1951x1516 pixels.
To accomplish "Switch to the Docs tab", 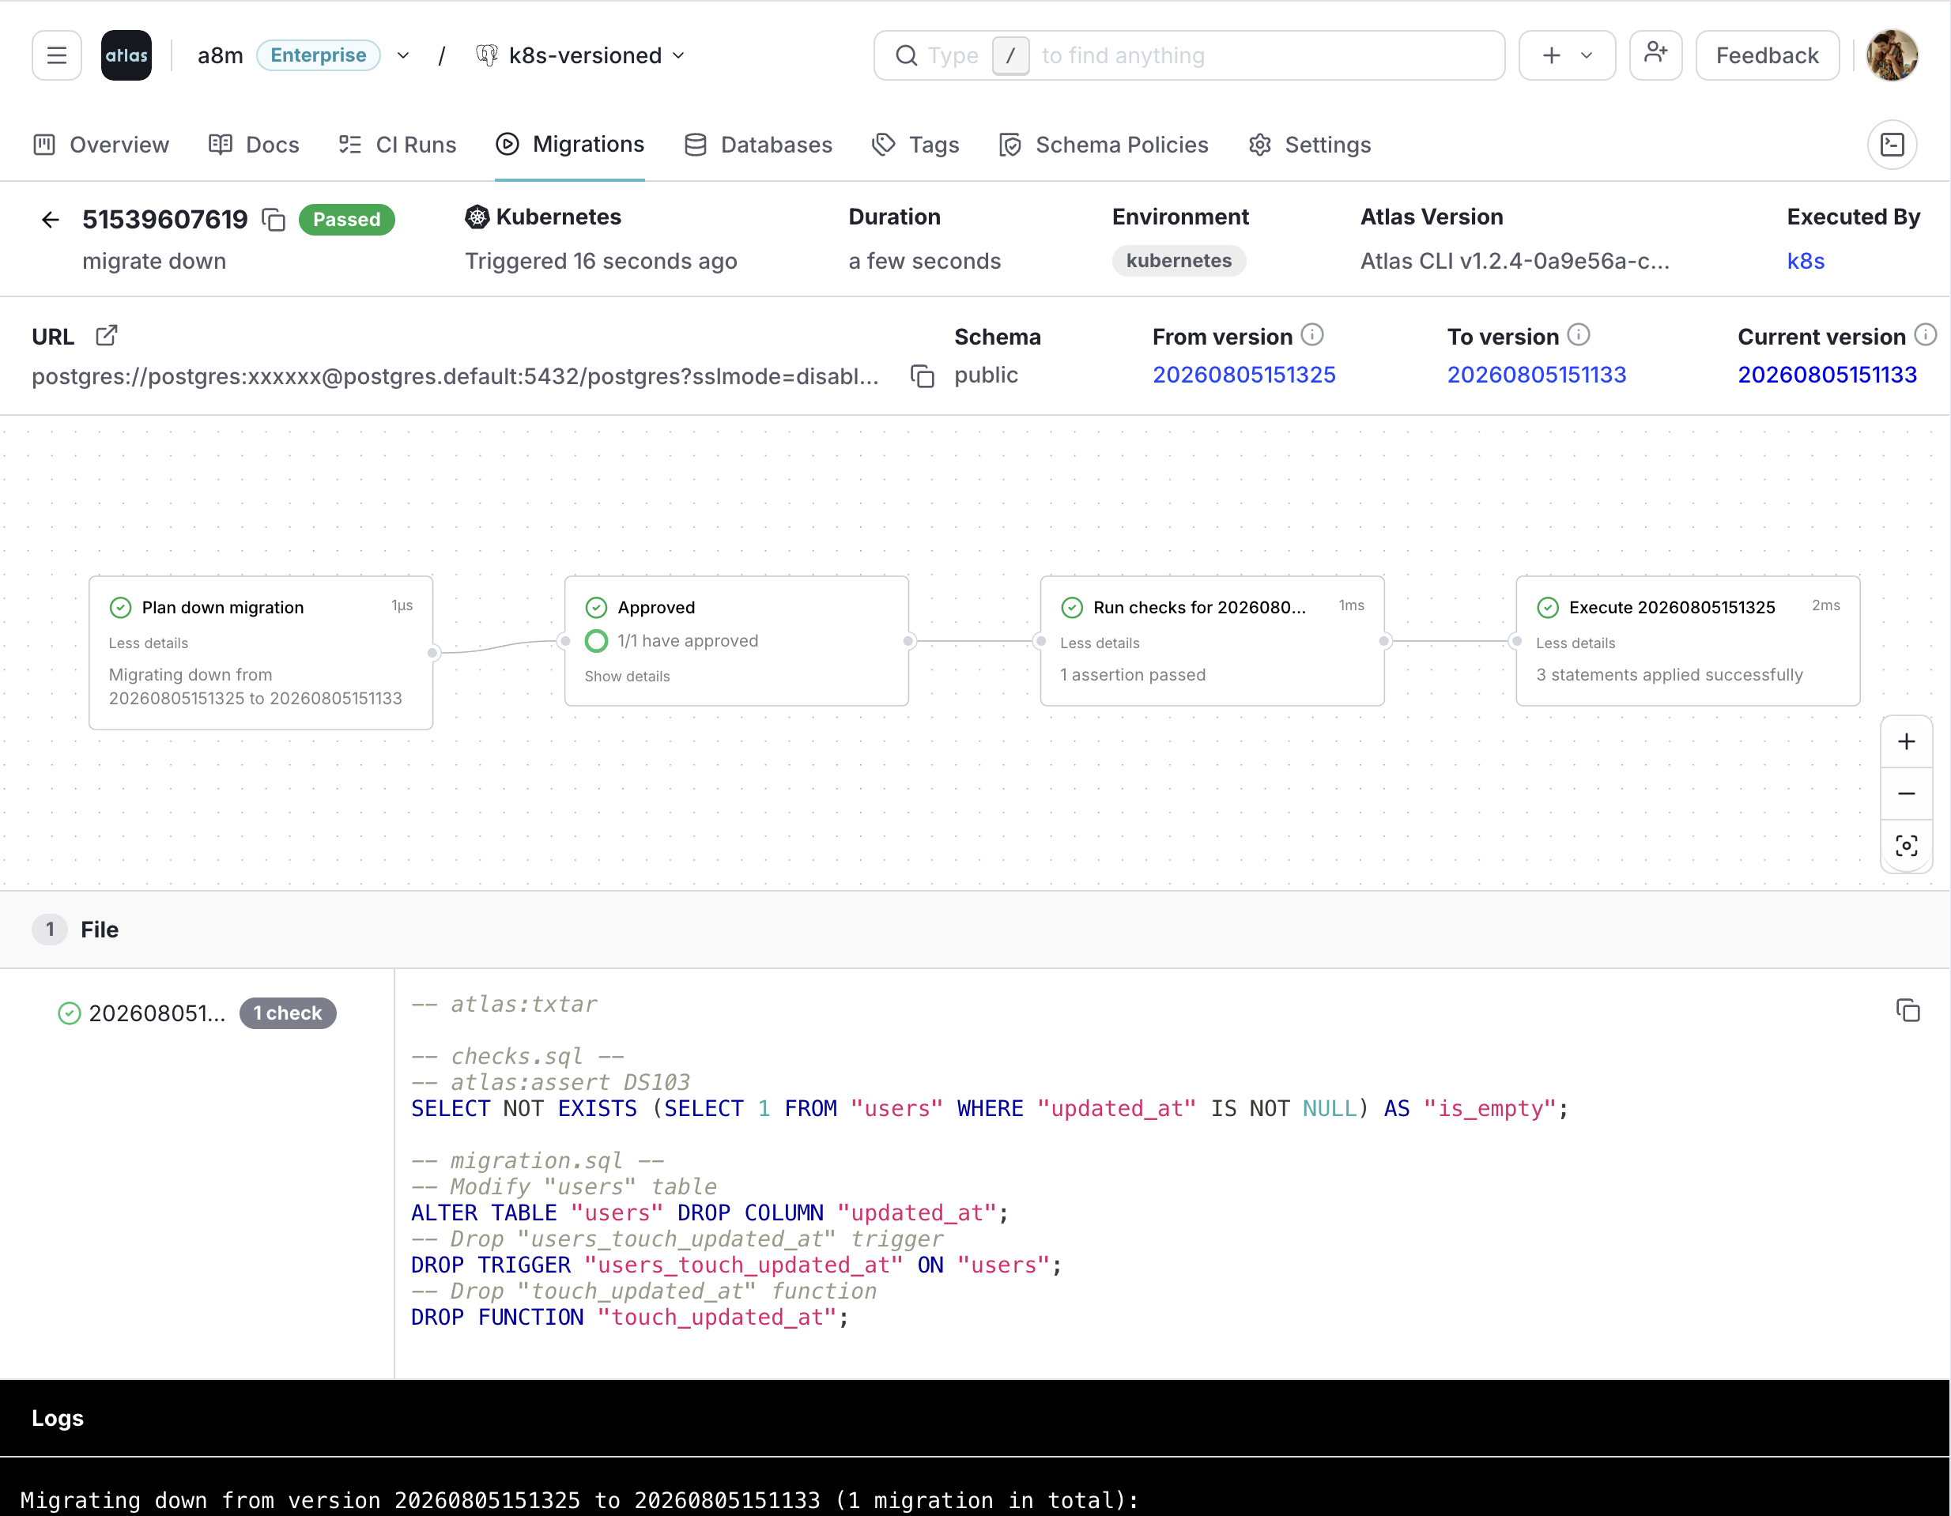I will tap(254, 145).
